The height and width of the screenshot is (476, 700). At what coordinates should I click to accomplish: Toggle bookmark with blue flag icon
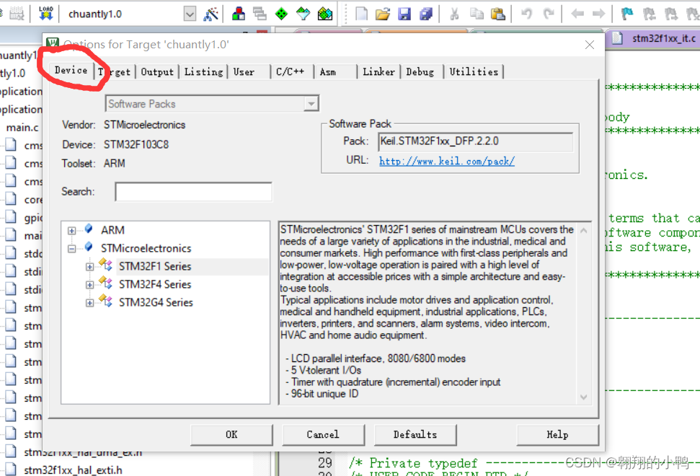tap(627, 14)
